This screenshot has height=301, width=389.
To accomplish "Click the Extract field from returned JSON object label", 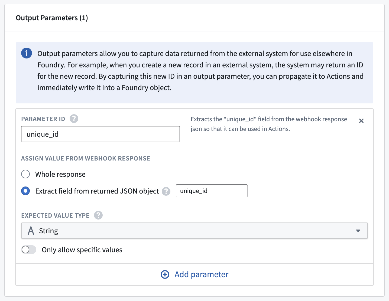I will click(x=97, y=191).
